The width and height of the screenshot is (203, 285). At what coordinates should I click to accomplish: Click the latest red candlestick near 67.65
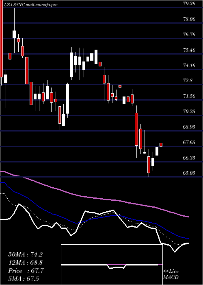click(x=161, y=145)
